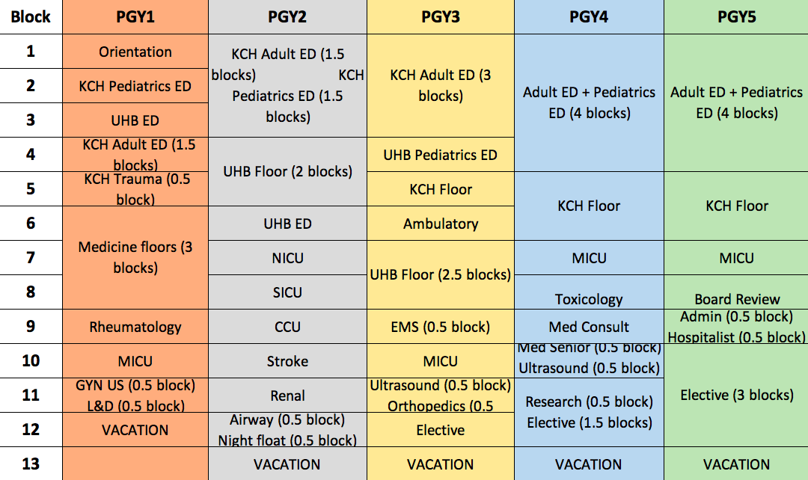Screen dimensions: 808x480
Task: Select the NICU cell in PGY2
Action: click(x=287, y=257)
